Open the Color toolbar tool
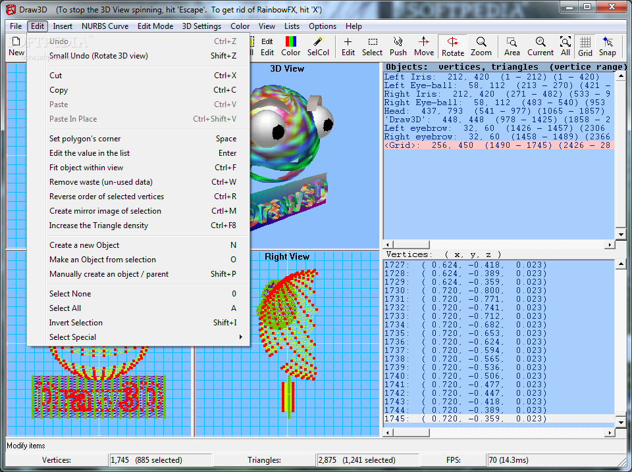The image size is (632, 472). pos(290,47)
